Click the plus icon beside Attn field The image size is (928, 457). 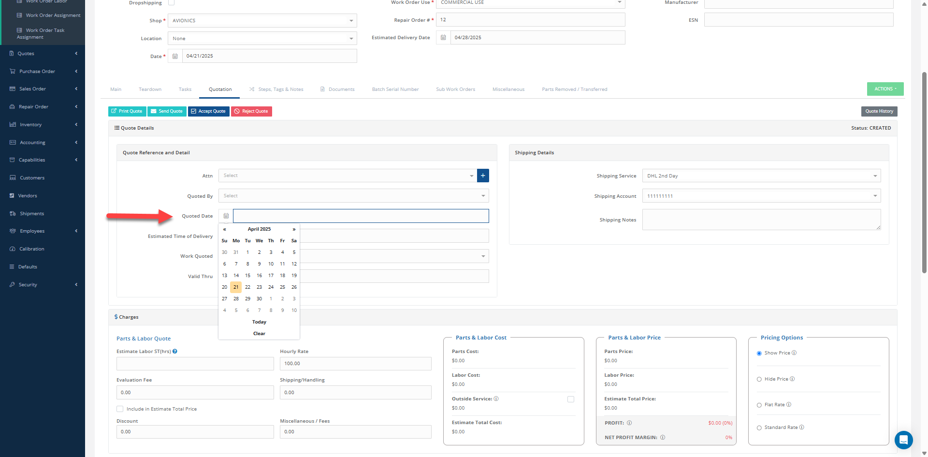(x=483, y=176)
